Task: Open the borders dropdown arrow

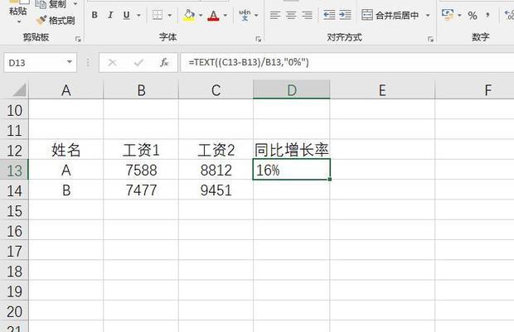Action: coord(170,16)
